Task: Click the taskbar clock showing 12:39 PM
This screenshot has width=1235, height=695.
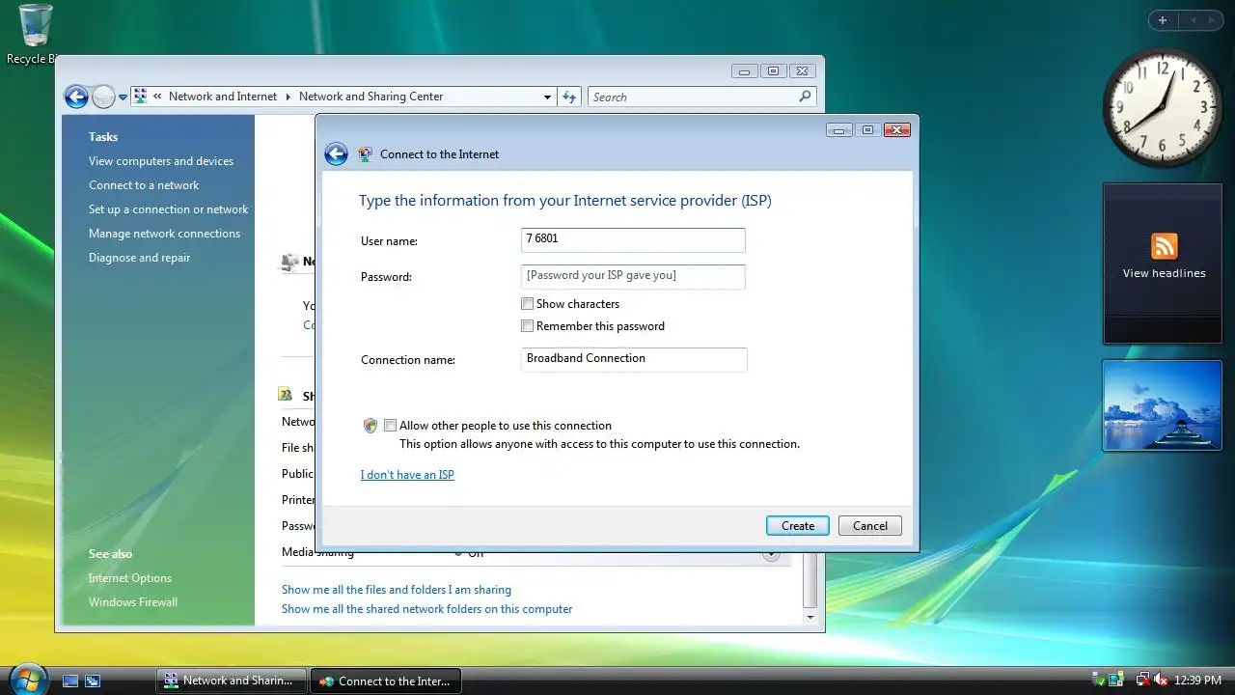Action: click(x=1197, y=681)
